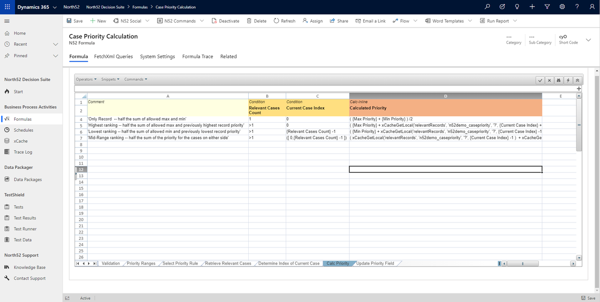Viewport: 600px width, 302px height.
Task: Click the binoculars find button in editor
Action: [558, 80]
